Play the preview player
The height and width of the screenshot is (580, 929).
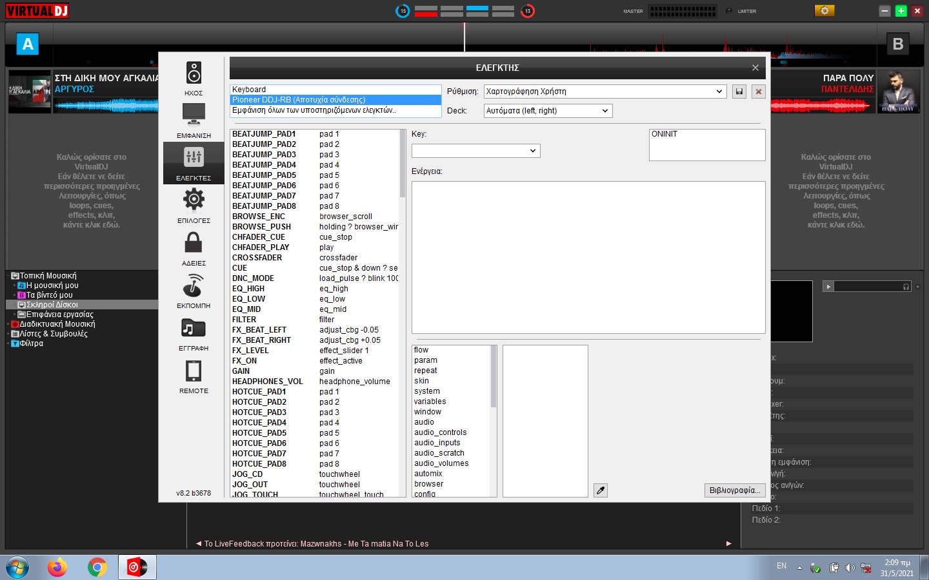click(828, 287)
